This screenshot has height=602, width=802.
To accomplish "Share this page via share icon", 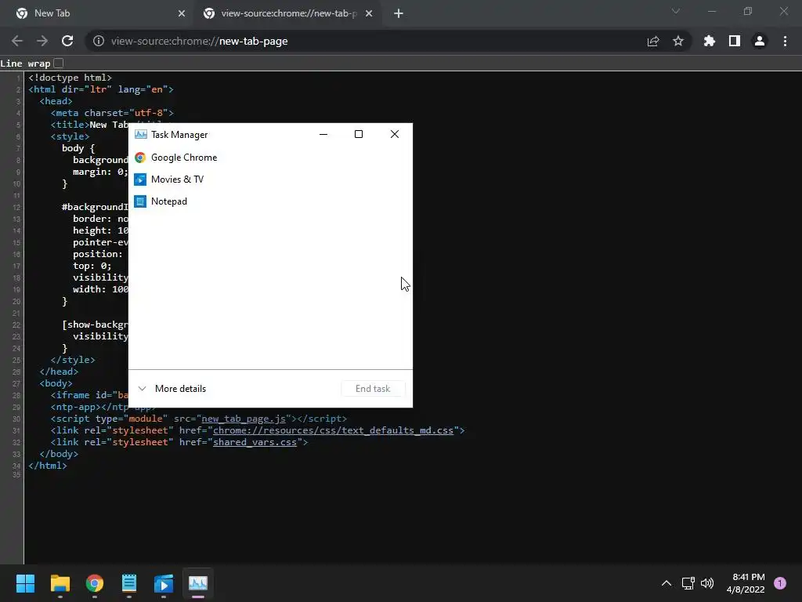I will coord(653,41).
